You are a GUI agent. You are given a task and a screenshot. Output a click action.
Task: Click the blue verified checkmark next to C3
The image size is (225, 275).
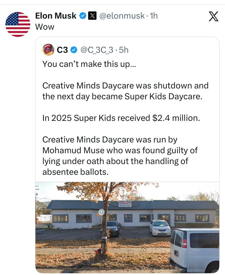(x=73, y=50)
